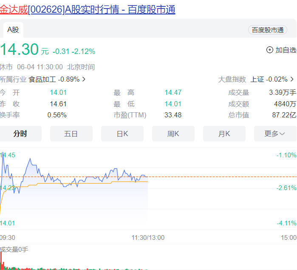Image resolution: width=297 pixels, height=270 pixels.
Task: Select the A股 tab
Action: (x=13, y=30)
